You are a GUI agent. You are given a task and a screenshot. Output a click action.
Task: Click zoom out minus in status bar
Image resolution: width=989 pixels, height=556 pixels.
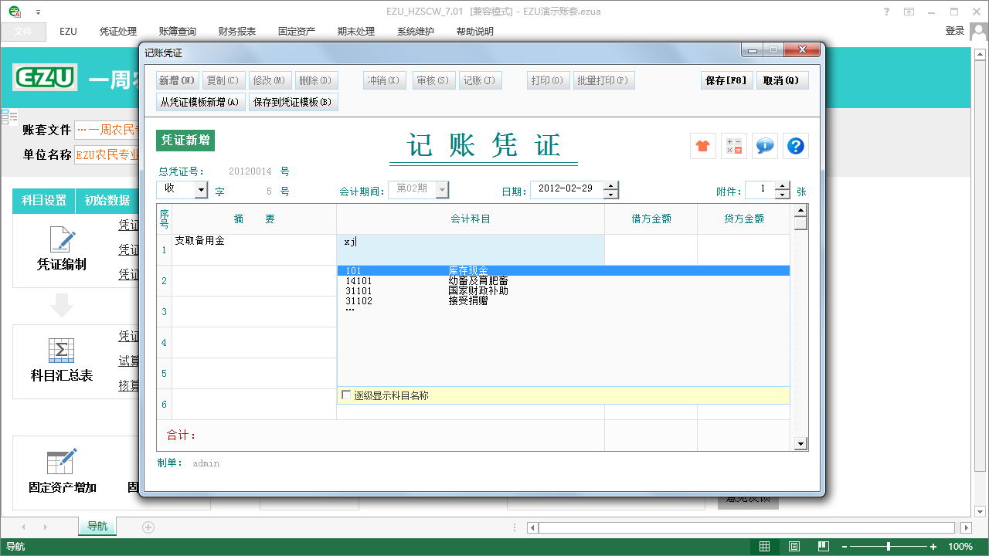tap(845, 547)
